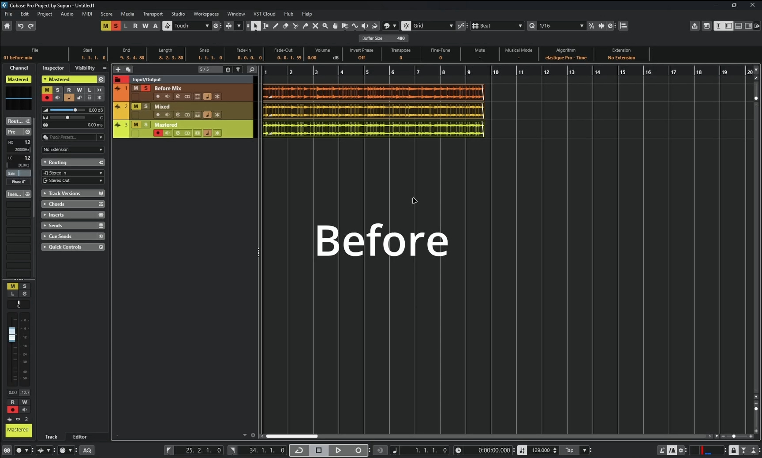The width and height of the screenshot is (762, 458).
Task: Click the Tap tempo button
Action: coord(569,450)
